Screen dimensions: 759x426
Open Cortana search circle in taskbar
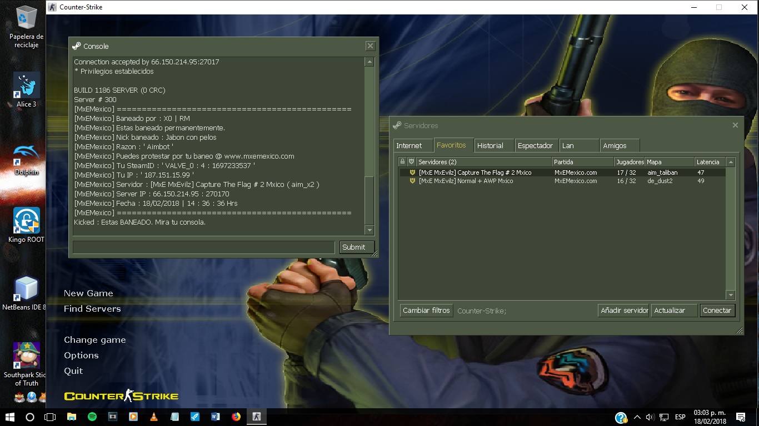[30, 417]
